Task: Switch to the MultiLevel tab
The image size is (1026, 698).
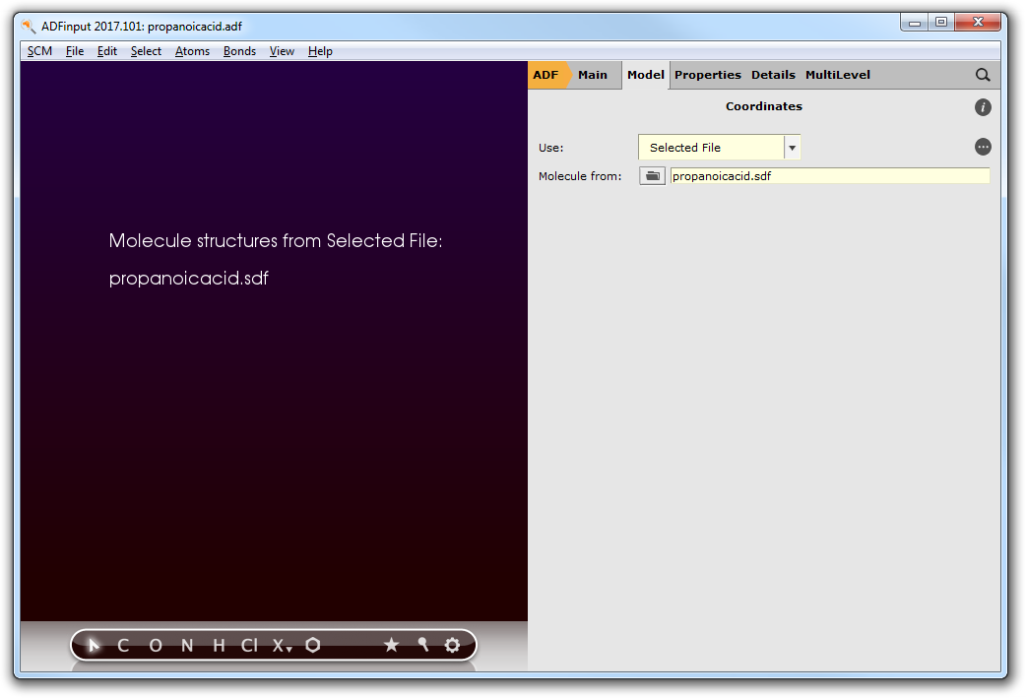Action: pos(838,75)
